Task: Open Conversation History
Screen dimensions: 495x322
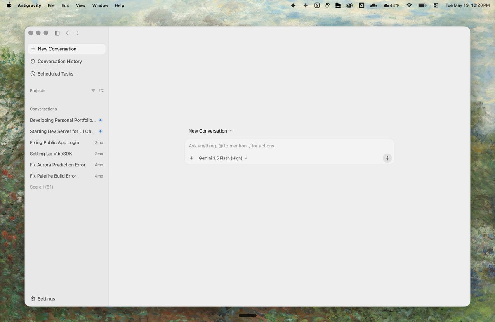Action: pyautogui.click(x=66, y=61)
